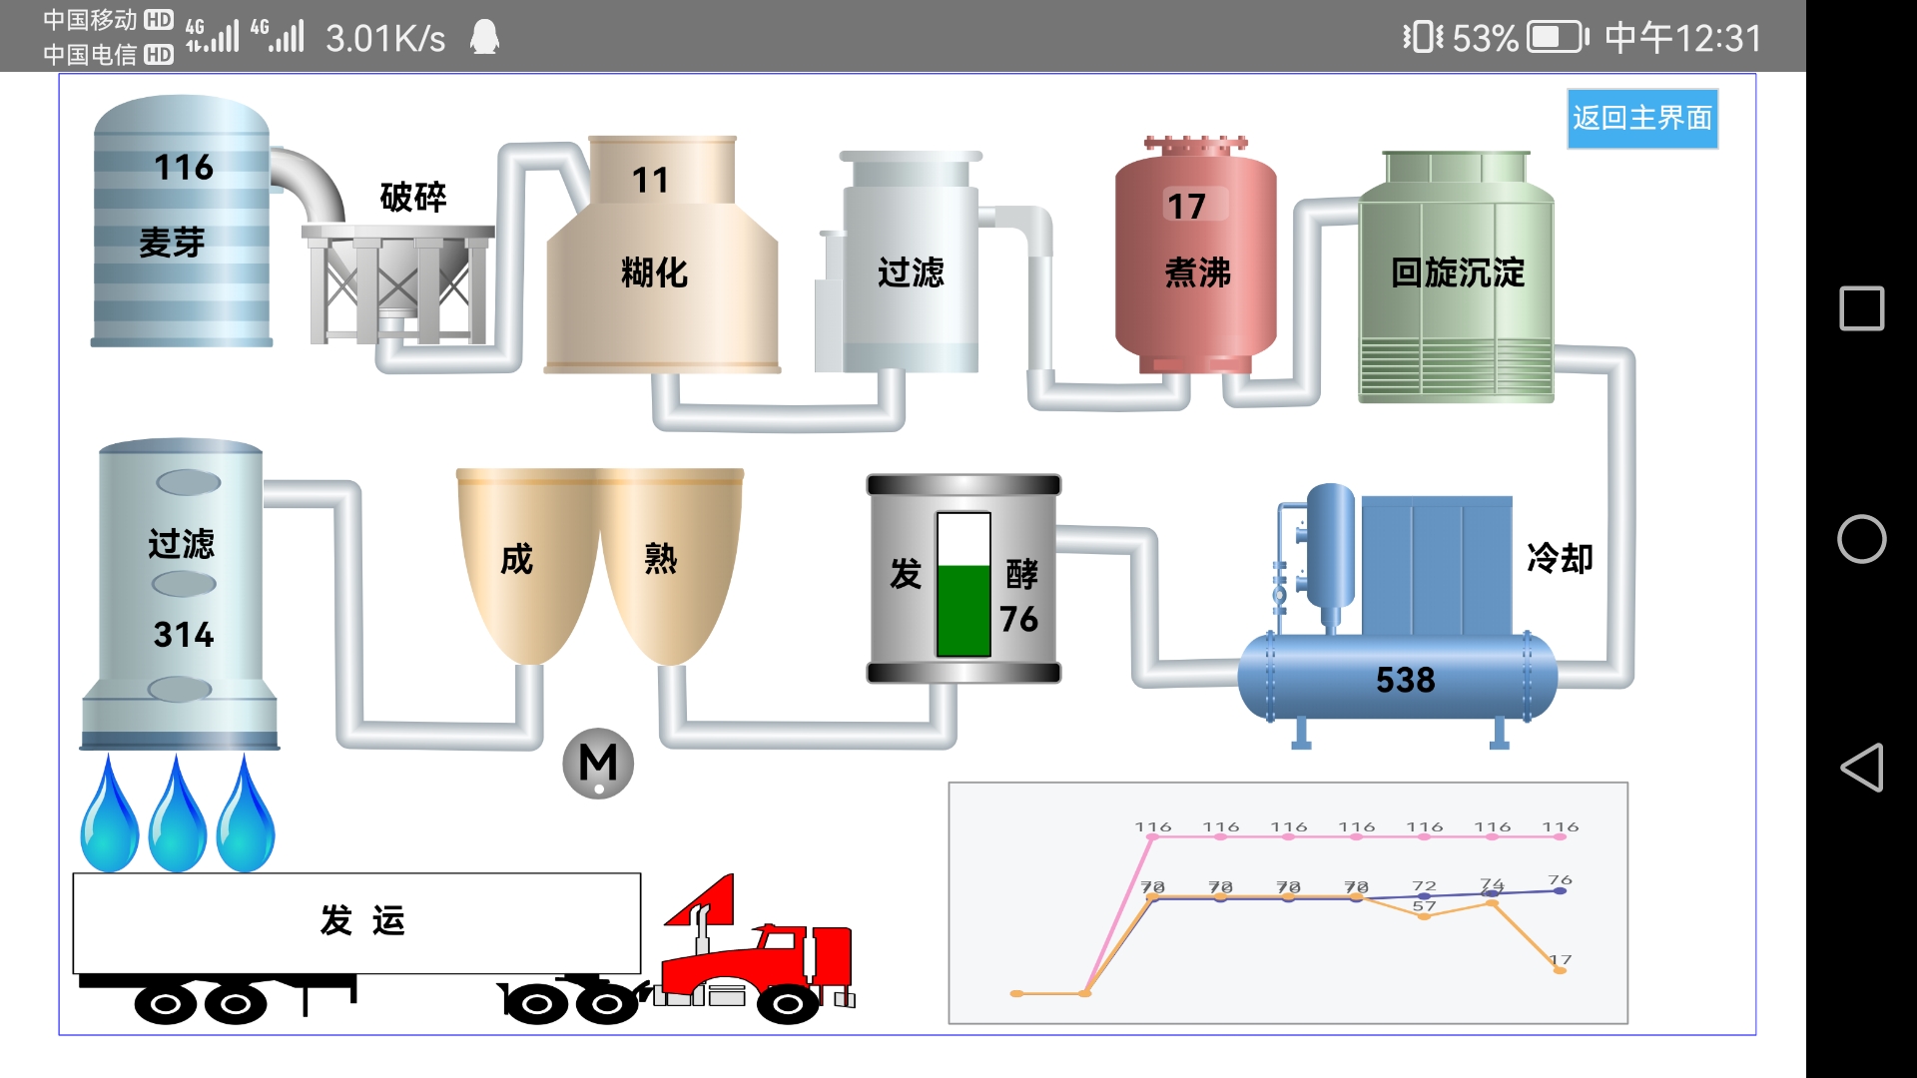
Task: Click the 返回主界面 return button
Action: tap(1641, 119)
